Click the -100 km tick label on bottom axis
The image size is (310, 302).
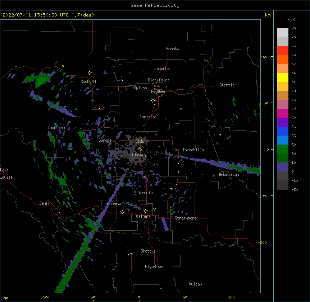click(45, 297)
